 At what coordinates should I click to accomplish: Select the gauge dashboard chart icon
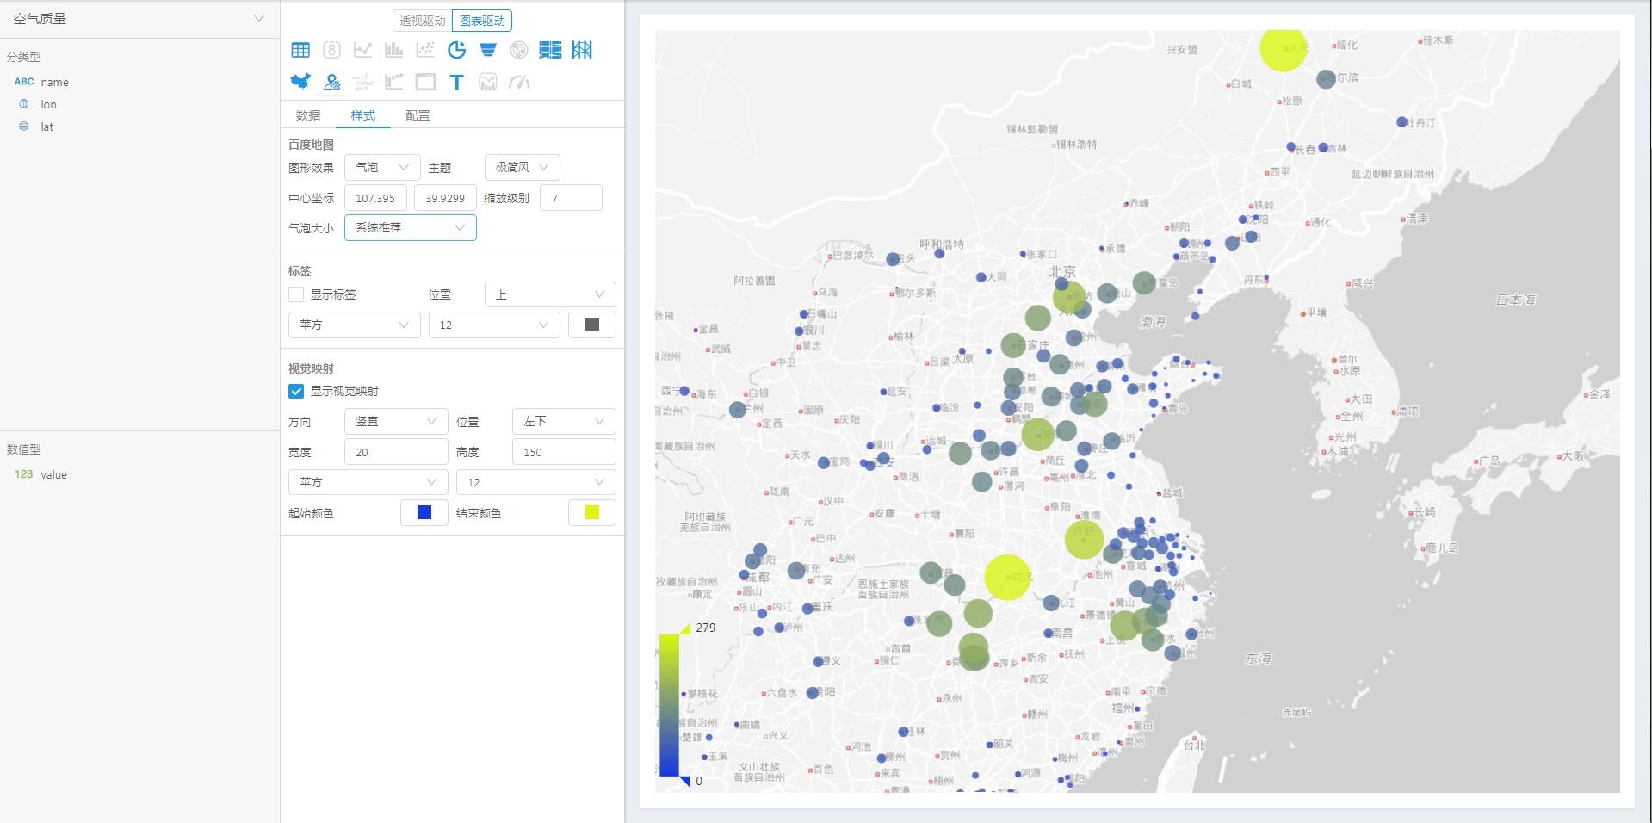point(519,82)
